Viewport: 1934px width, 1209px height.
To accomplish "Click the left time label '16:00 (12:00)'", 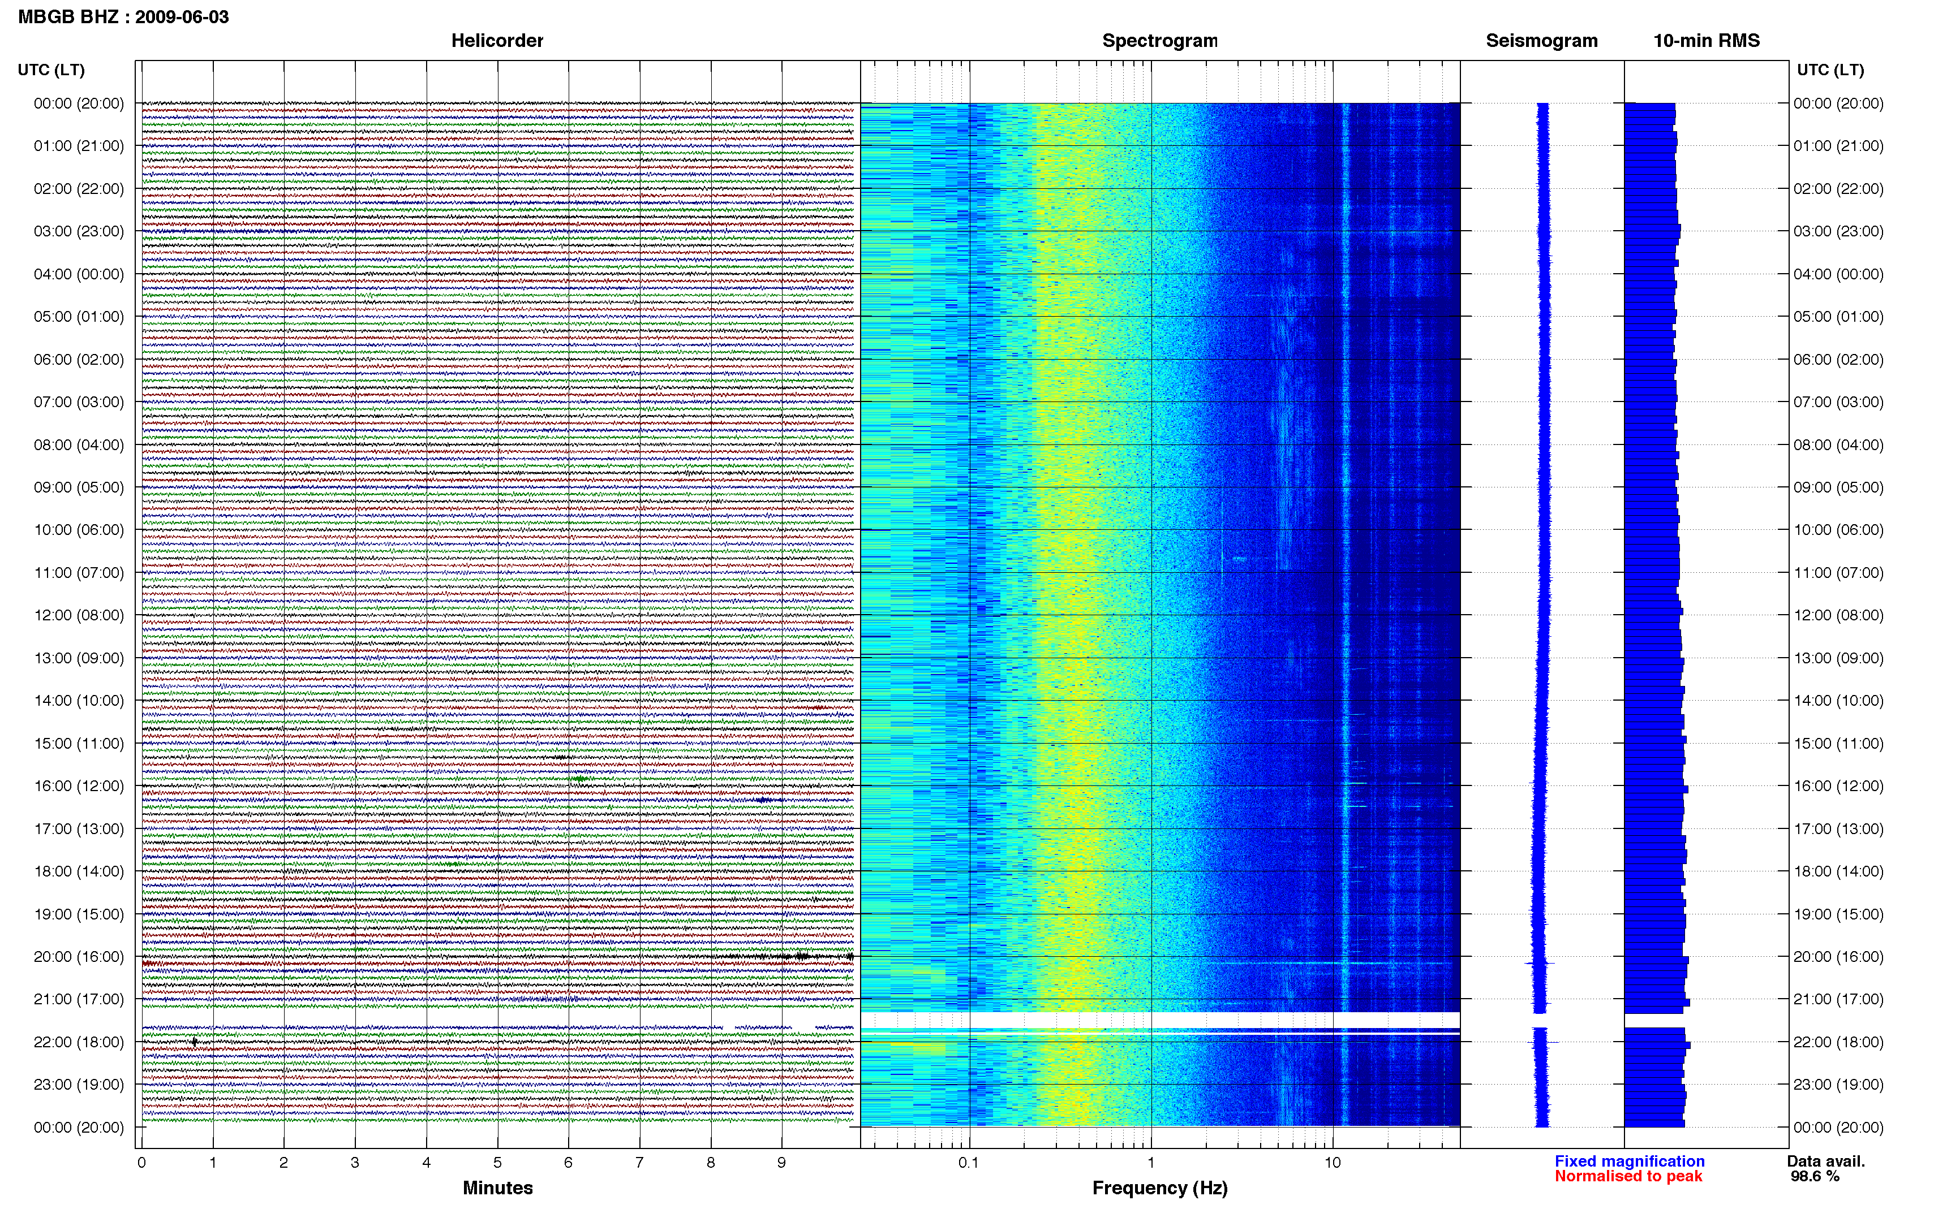I will tap(79, 786).
